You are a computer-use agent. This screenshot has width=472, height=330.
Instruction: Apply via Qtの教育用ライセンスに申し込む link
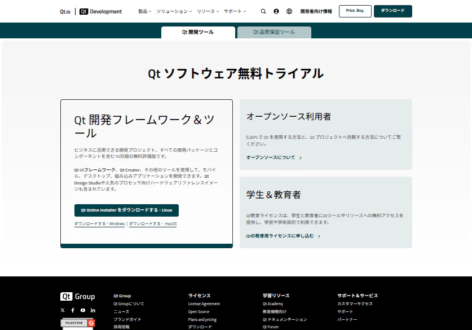(x=280, y=236)
